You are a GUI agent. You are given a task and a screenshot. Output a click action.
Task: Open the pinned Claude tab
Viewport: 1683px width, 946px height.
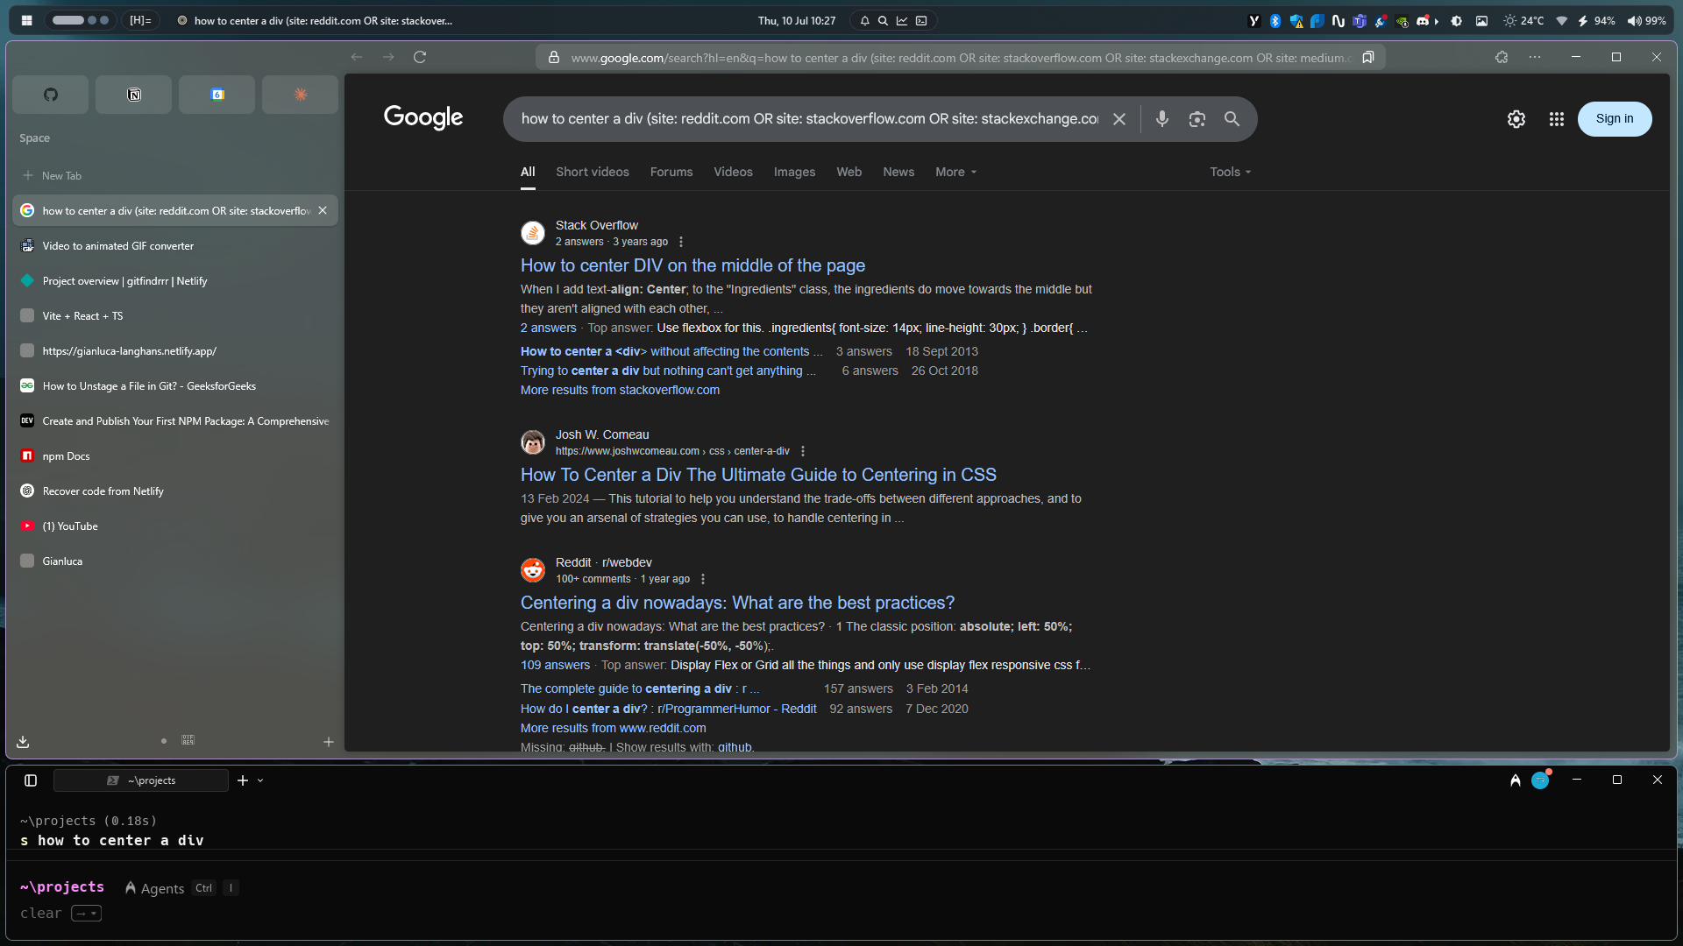click(301, 95)
